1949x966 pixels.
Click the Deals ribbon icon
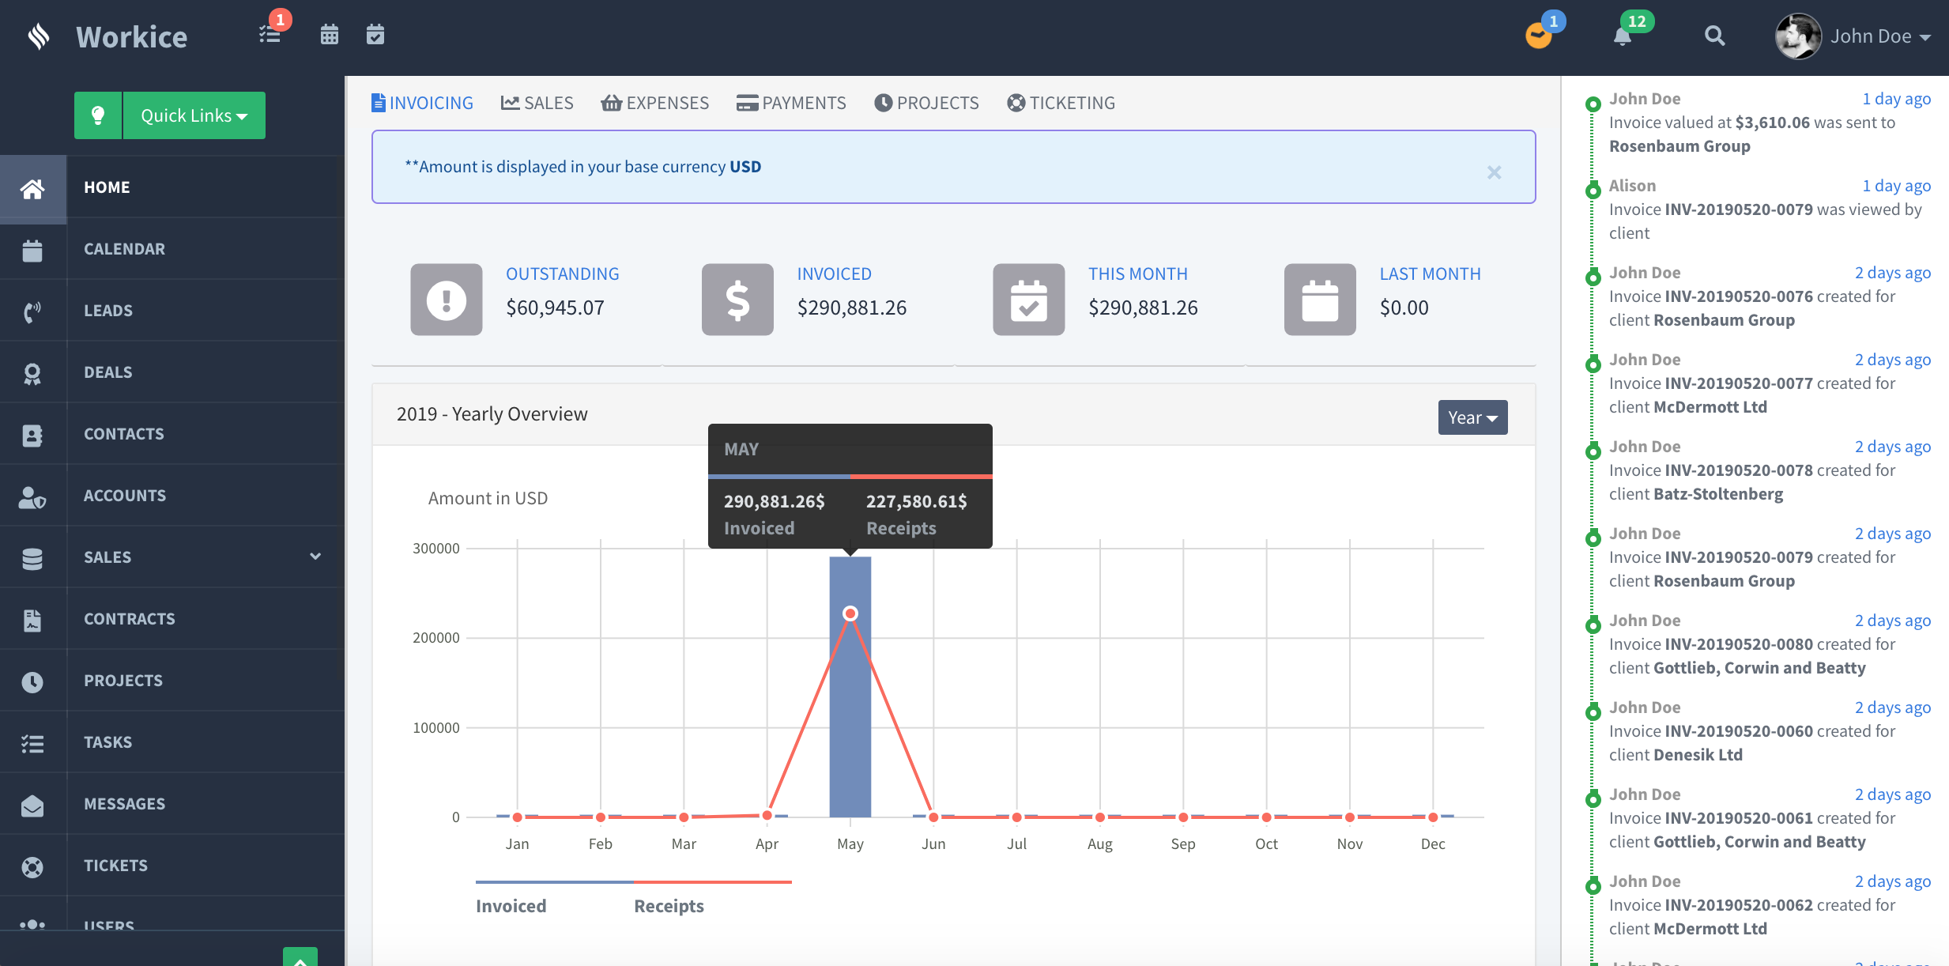(x=32, y=374)
